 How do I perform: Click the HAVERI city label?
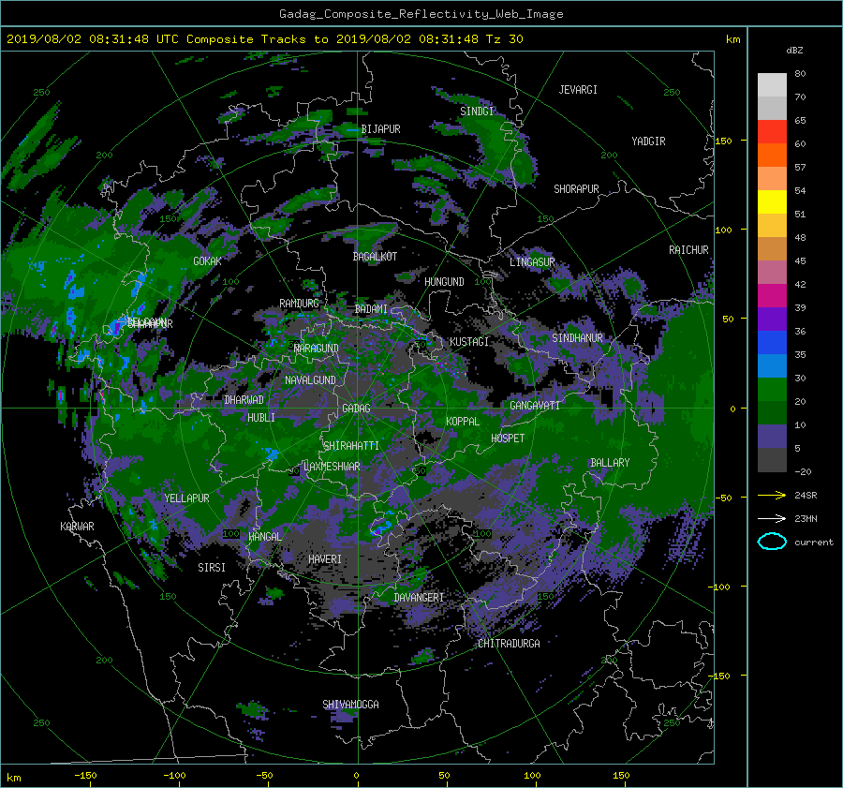(325, 560)
